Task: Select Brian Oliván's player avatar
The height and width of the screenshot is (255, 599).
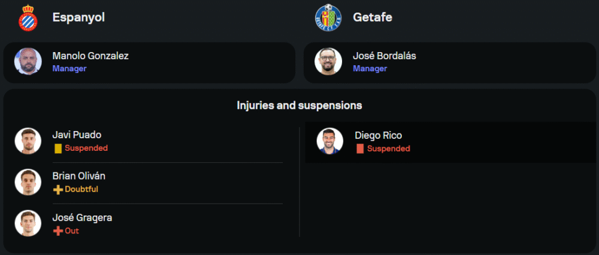Action: (x=28, y=183)
